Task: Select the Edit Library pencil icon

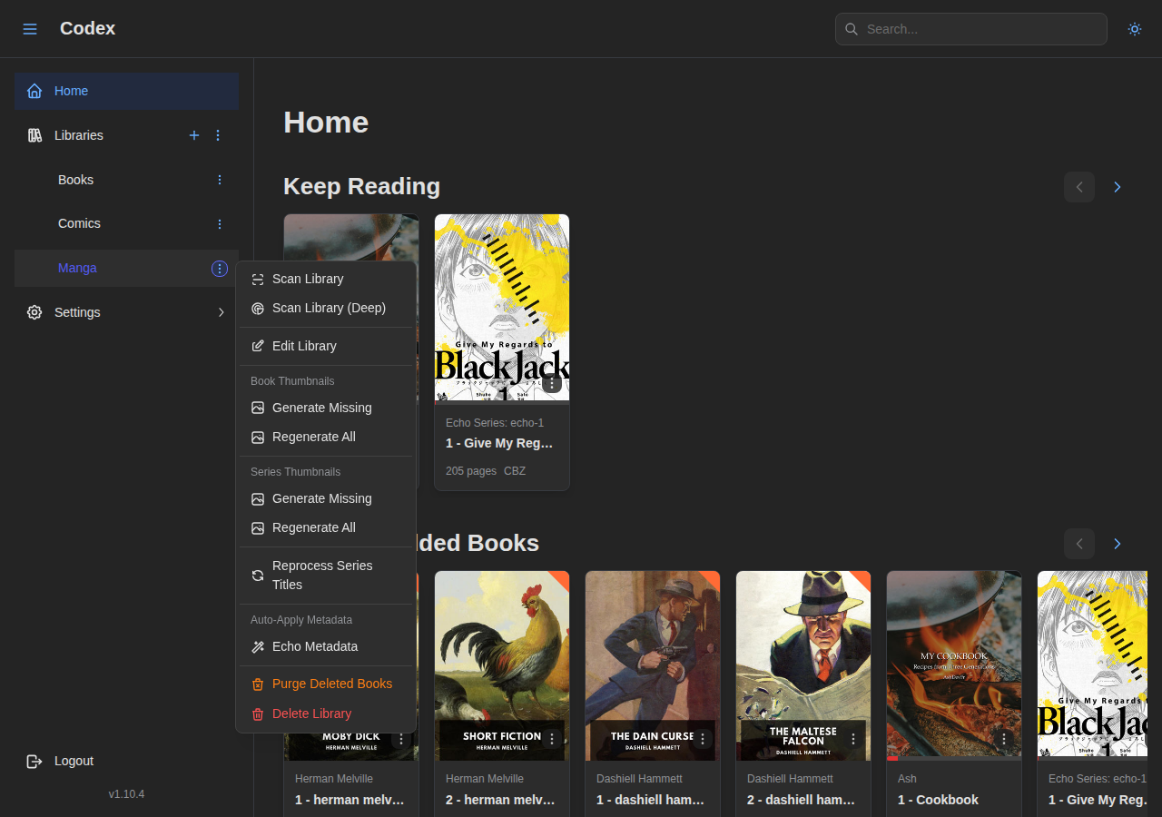Action: coord(258,346)
